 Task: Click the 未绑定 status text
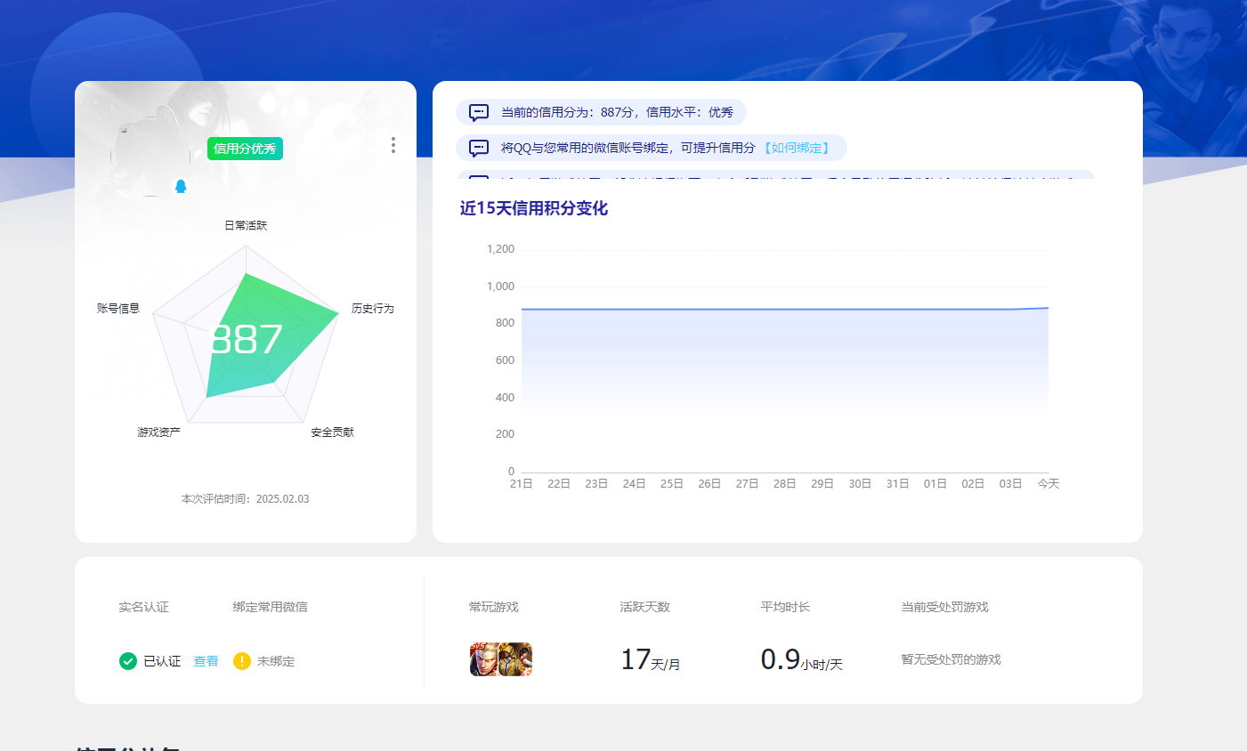click(276, 661)
